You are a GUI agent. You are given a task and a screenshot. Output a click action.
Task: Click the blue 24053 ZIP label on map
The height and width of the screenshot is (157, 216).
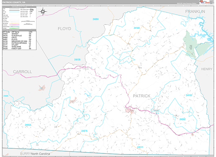(x=28, y=125)
